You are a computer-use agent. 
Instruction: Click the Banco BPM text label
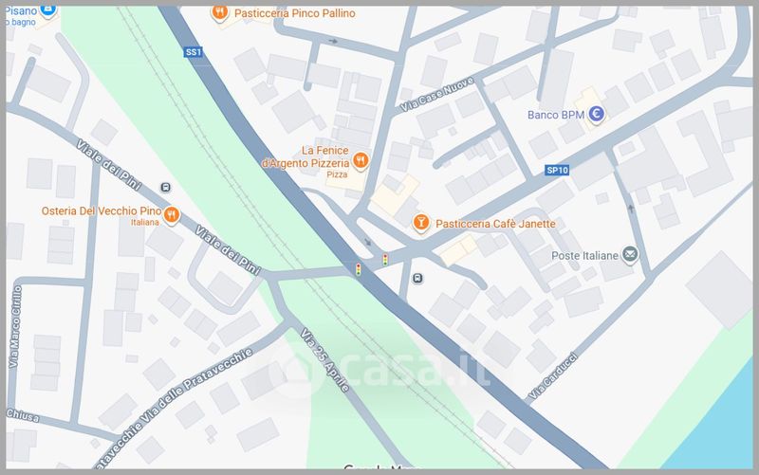[556, 115]
